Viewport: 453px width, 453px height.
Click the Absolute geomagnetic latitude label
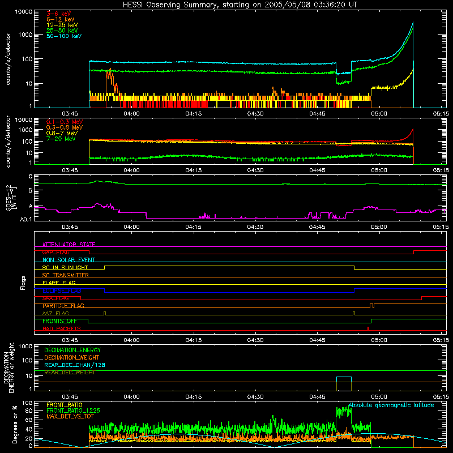(391, 405)
